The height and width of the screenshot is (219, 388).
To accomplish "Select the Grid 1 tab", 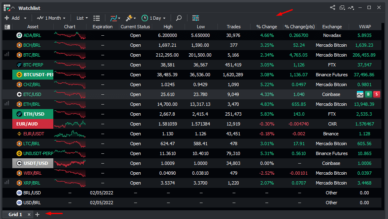I will 15,214.
